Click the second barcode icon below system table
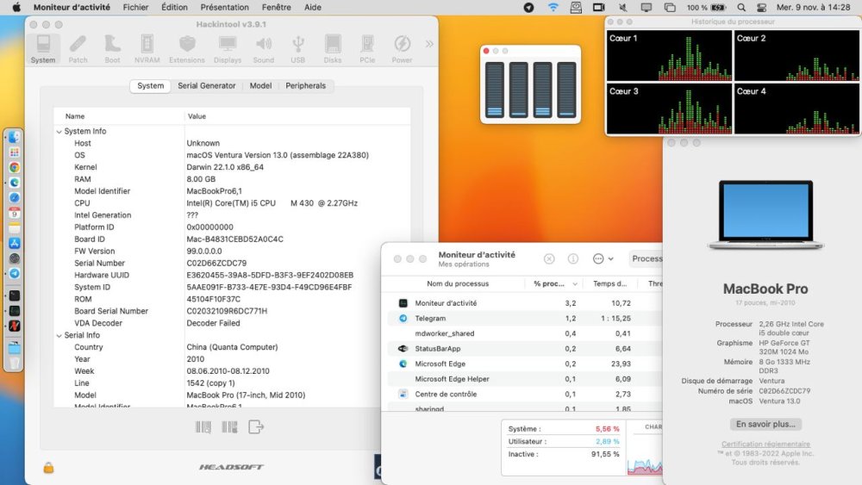Viewport: 862px width, 485px height. point(230,426)
